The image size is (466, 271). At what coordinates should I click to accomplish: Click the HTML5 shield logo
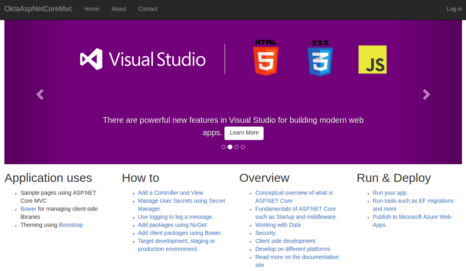[x=266, y=58]
